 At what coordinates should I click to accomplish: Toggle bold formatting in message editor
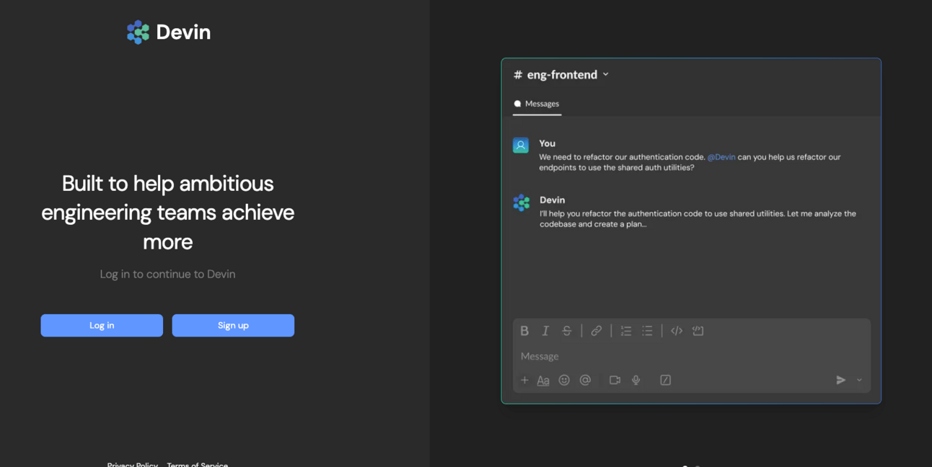(x=524, y=331)
